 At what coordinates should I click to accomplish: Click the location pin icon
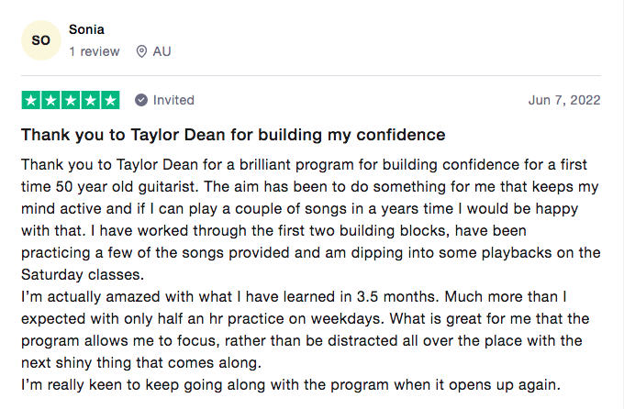141,51
